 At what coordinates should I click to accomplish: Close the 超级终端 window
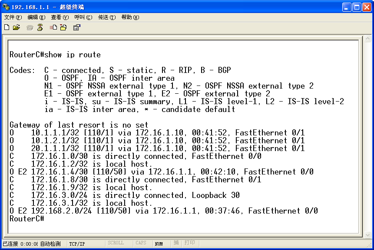(367, 7)
